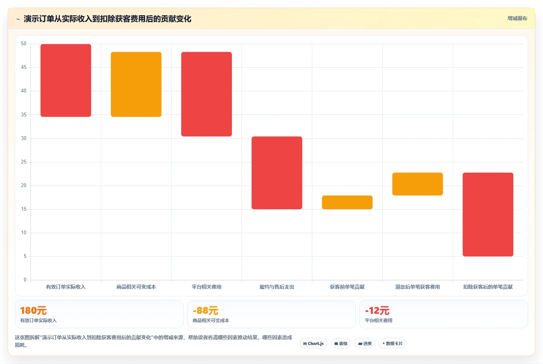This screenshot has height=364, width=543.
Task: Click the x-axis label 履约与售后支出
Action: 277,287
